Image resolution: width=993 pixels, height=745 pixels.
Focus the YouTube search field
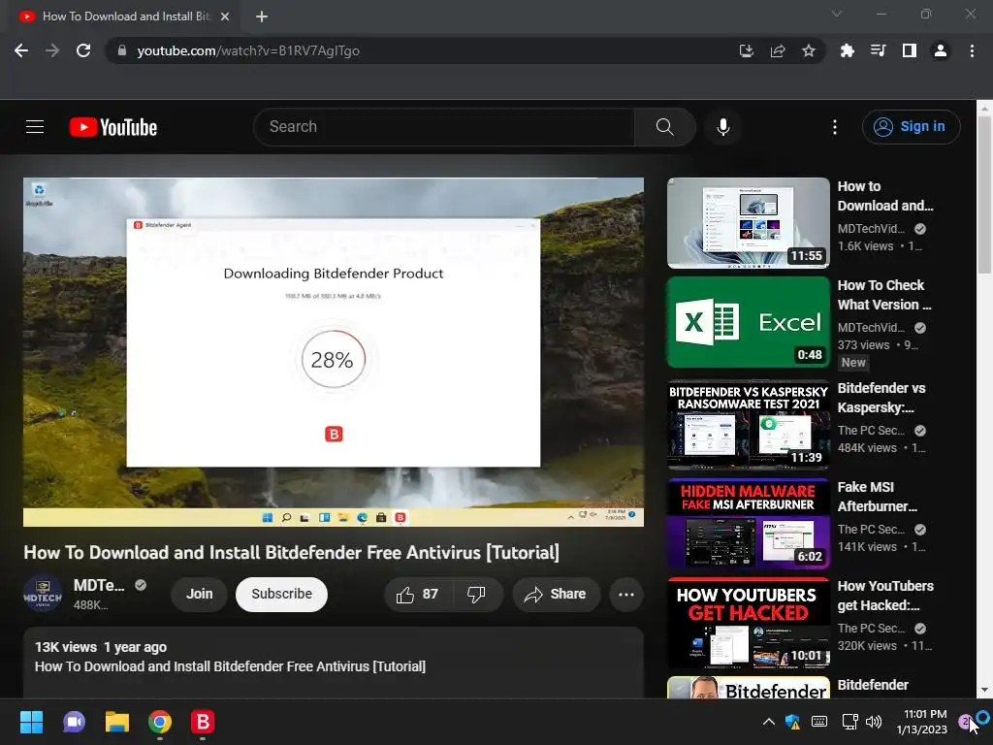tap(444, 127)
